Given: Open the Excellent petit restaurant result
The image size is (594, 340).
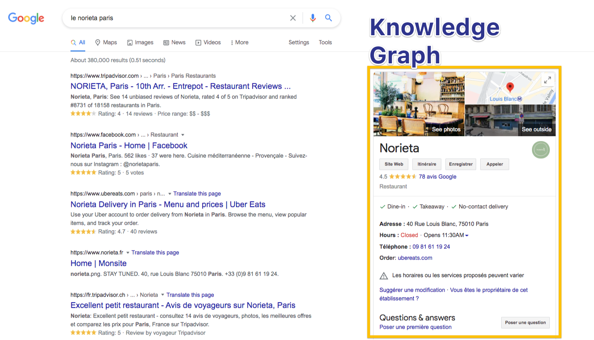Looking at the screenshot, I should [183, 305].
